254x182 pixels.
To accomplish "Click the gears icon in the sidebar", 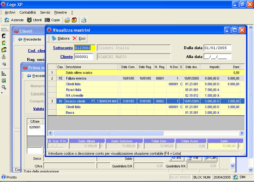I will coord(4,64).
